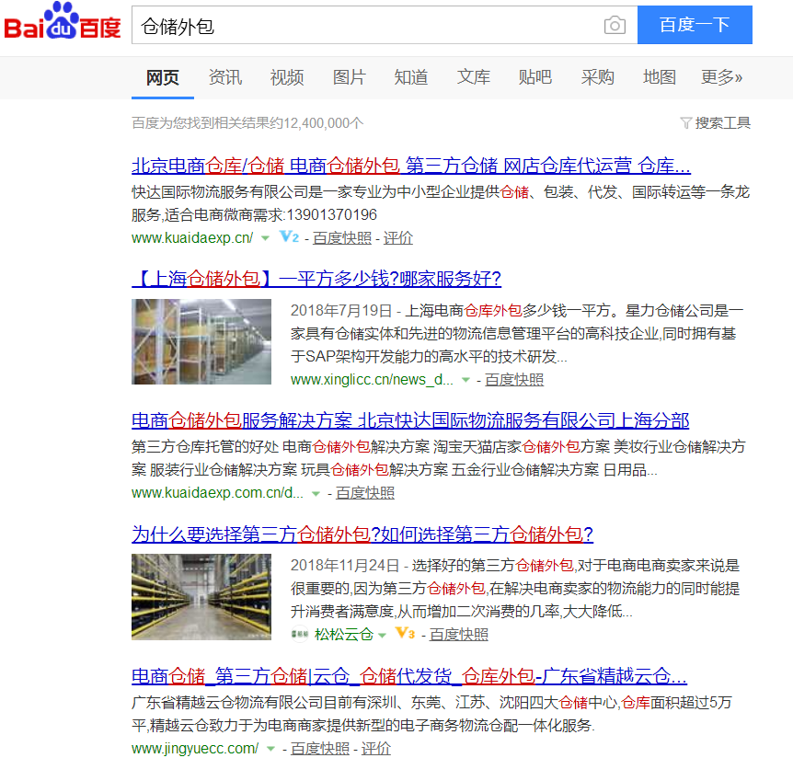
Task: Open result 为什么要选择第三方仓储外包?
Action: (x=362, y=534)
